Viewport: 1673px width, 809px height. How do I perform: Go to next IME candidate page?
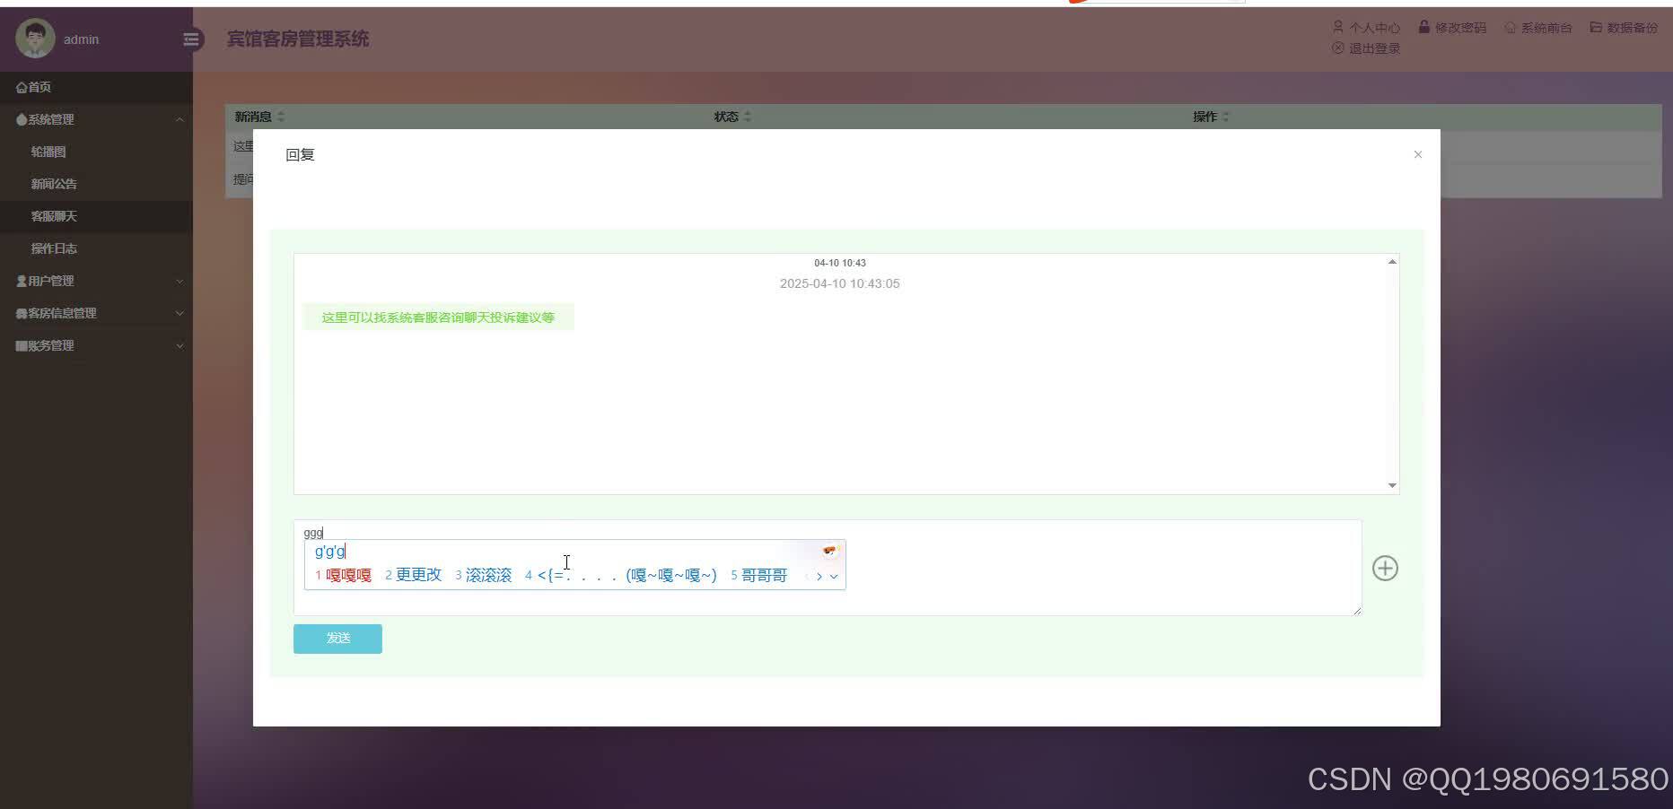(x=819, y=577)
